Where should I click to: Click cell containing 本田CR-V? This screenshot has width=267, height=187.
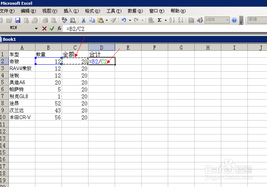22,117
